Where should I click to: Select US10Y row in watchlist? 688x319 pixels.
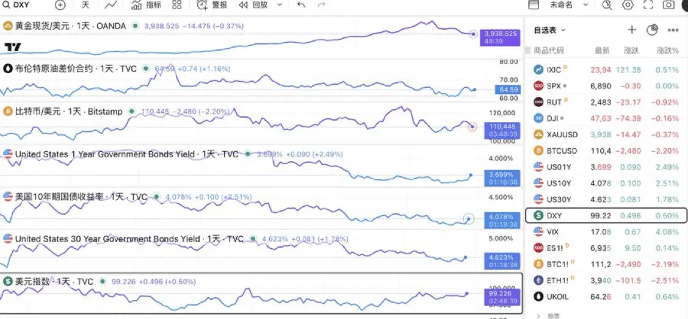click(606, 183)
